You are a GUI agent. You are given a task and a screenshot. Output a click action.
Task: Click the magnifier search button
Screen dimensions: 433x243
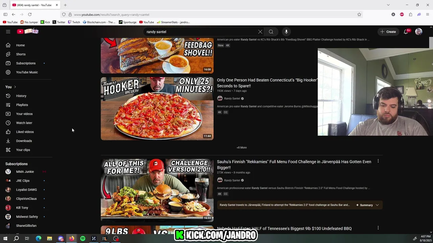click(271, 32)
